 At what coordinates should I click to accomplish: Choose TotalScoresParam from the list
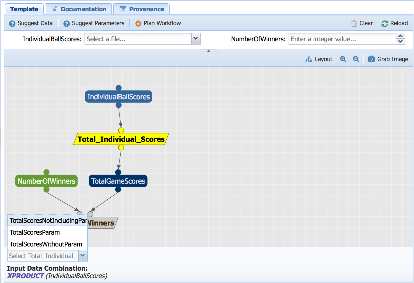click(x=35, y=232)
